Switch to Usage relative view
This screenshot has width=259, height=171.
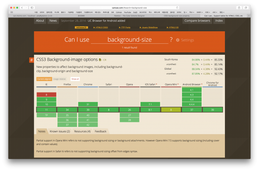coord(59,79)
